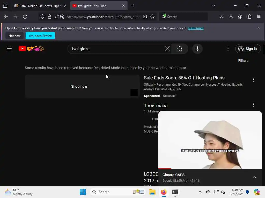The height and width of the screenshot is (198, 265).
Task: Open a new tab with plus button
Action: click(x=133, y=6)
